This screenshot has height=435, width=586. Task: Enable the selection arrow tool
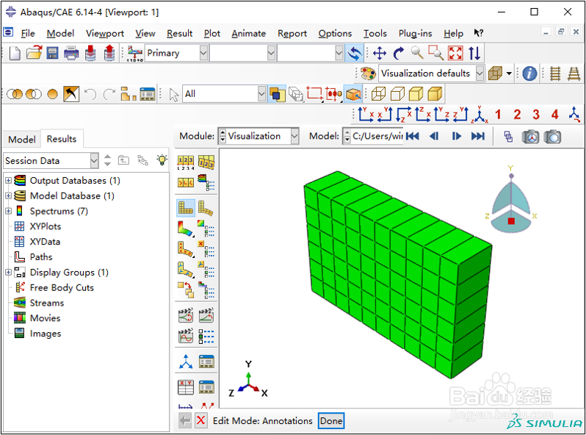point(174,94)
